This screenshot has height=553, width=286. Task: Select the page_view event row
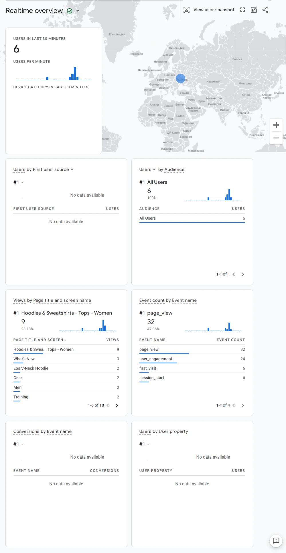pos(149,349)
